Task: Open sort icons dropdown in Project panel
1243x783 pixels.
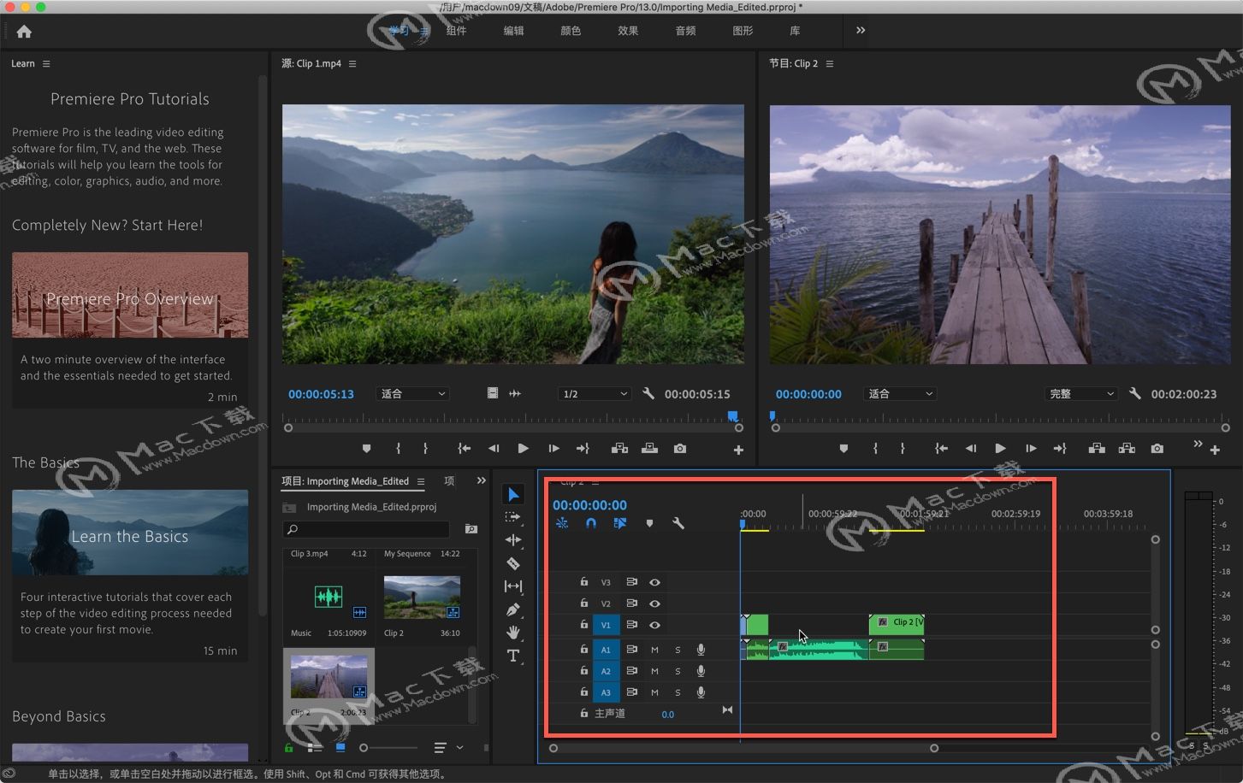Action: [x=448, y=748]
